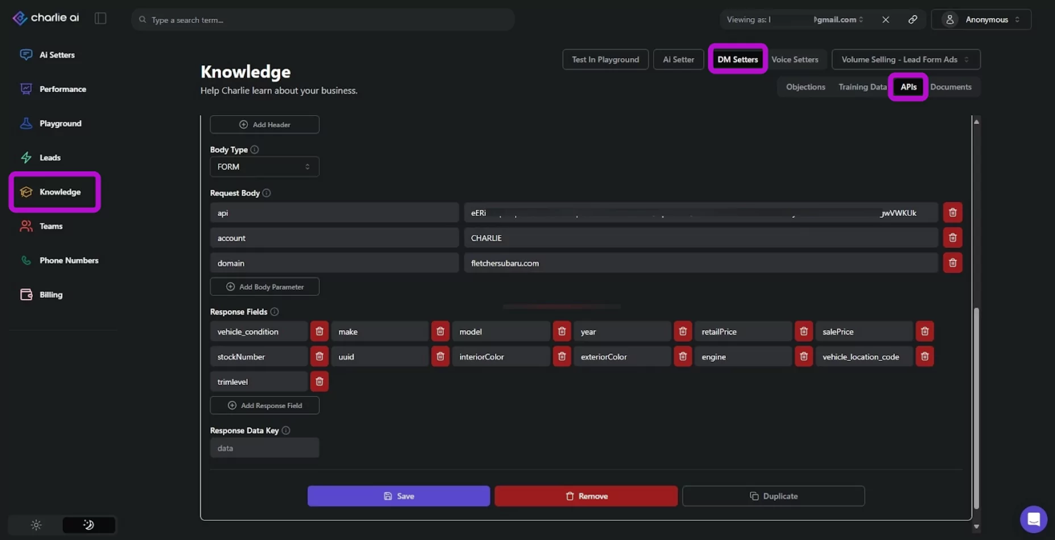Click the scrollbar up arrow
This screenshot has width=1055, height=540.
pos(977,122)
